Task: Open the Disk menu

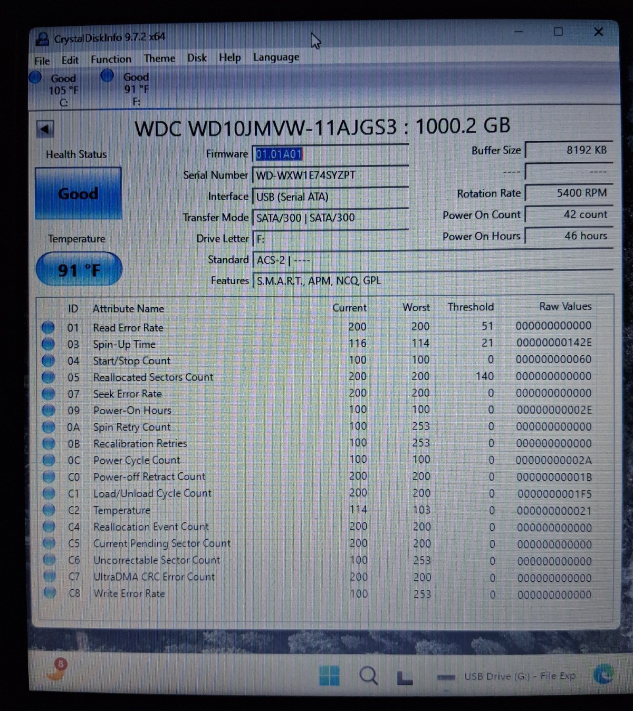Action: pos(197,57)
